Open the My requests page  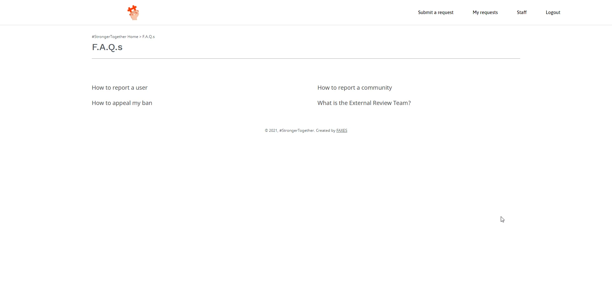click(x=485, y=12)
